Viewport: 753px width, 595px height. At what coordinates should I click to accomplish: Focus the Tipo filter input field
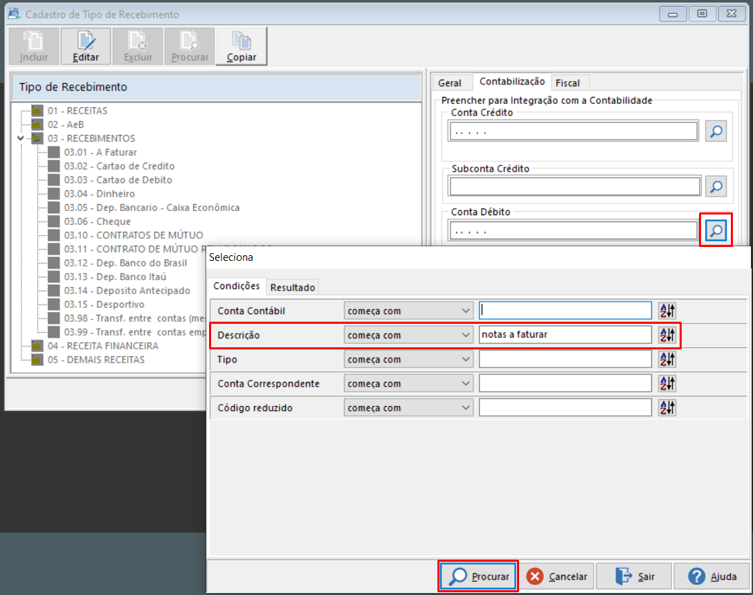(565, 359)
